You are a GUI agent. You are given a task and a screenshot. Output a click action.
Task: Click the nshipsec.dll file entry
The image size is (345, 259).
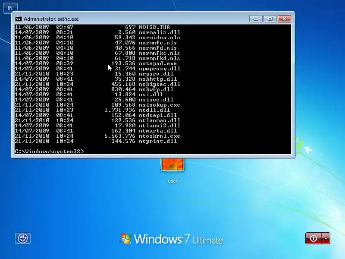coord(160,84)
